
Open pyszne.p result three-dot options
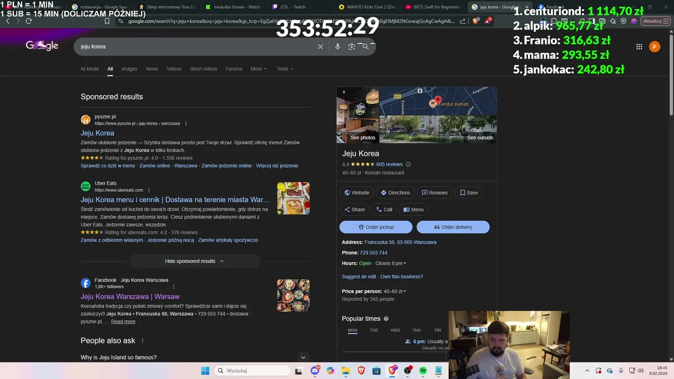point(186,124)
